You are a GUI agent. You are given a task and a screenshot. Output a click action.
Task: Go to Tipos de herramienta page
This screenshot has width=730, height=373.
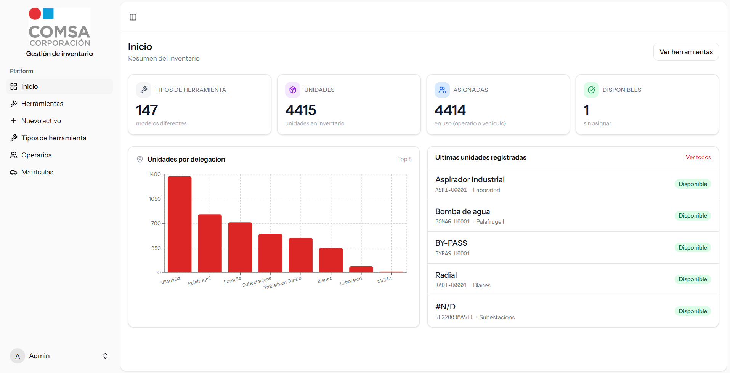point(54,138)
